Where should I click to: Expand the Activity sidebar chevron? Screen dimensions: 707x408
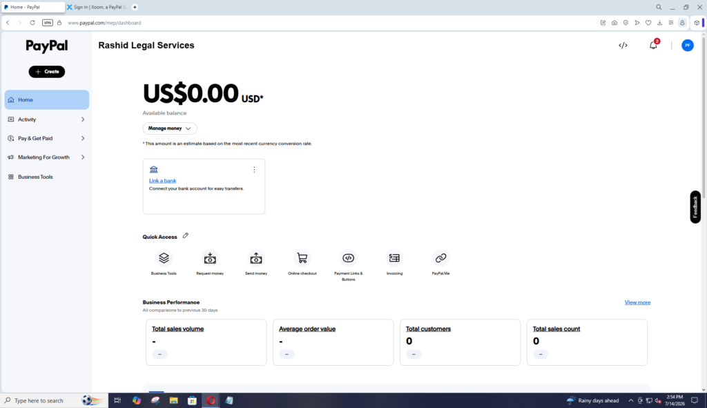click(83, 119)
